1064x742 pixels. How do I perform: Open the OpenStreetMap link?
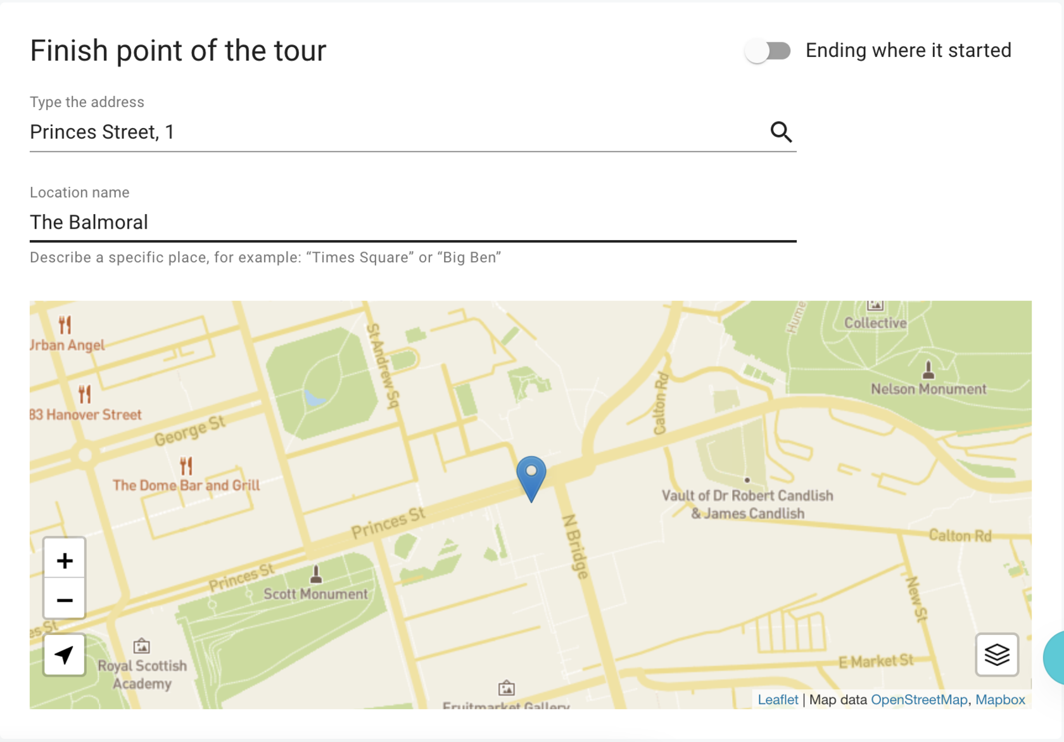919,700
